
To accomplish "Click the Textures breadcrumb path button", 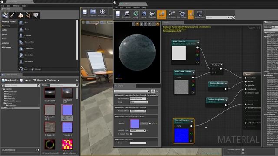I will 52,80.
